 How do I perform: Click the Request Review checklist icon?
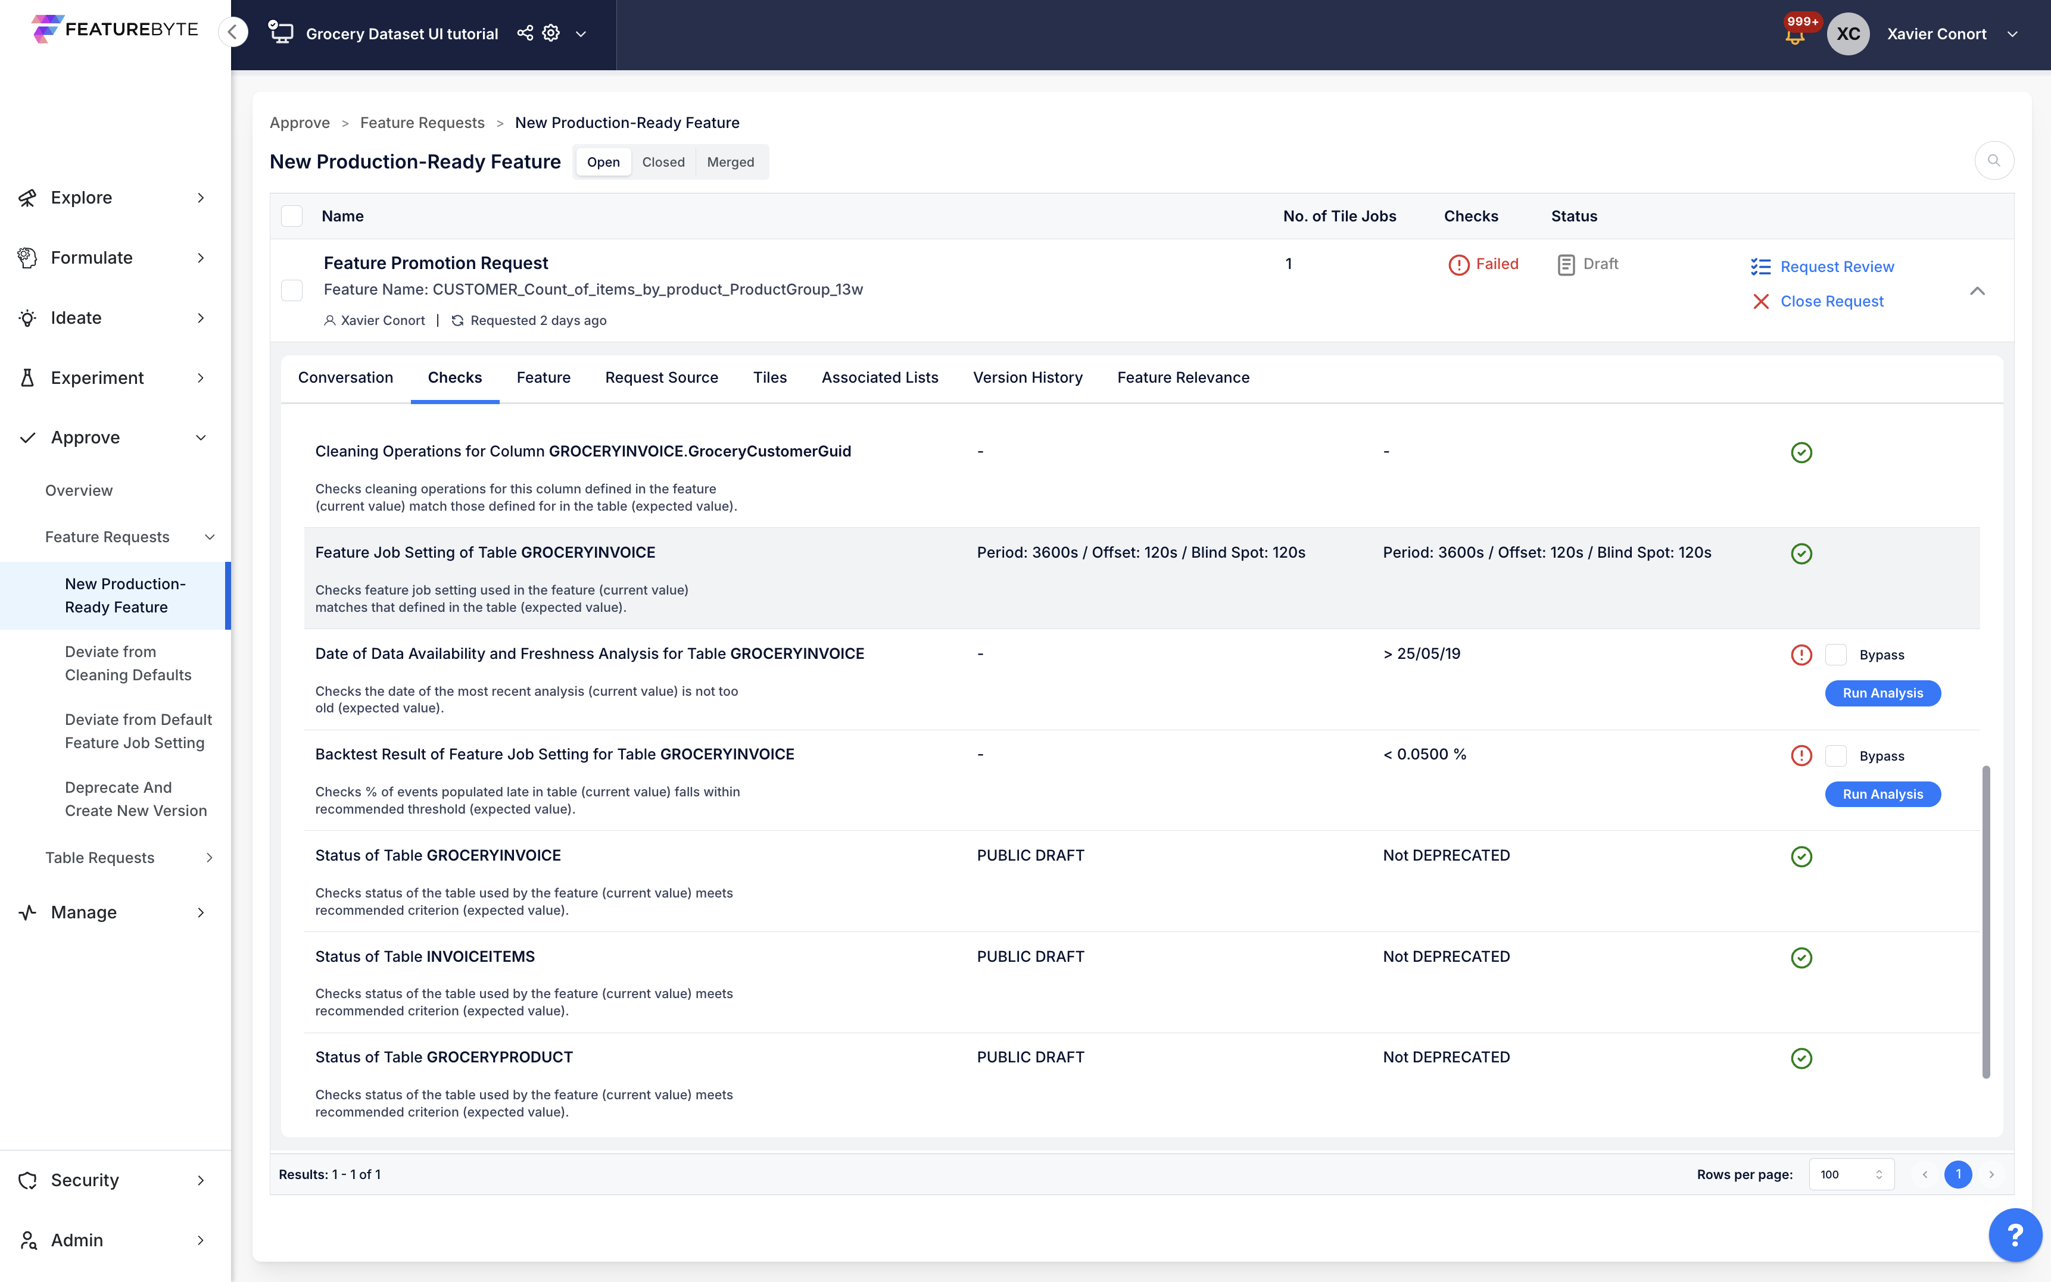click(1761, 267)
